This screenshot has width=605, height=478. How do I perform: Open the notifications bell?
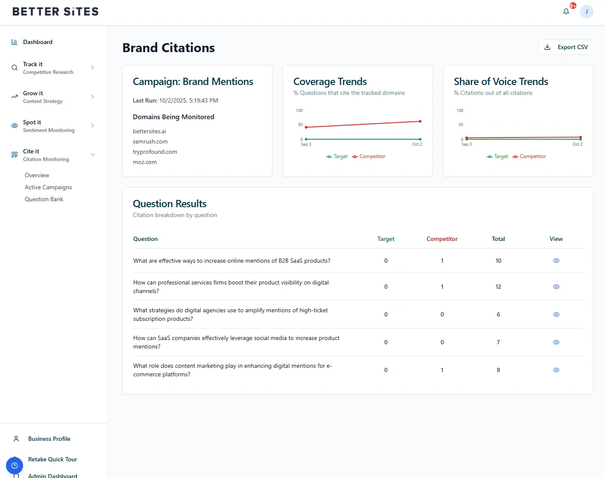[x=566, y=12]
